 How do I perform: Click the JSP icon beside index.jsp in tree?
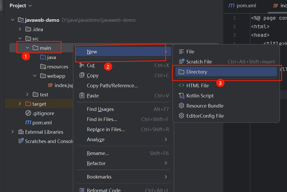pos(50,85)
